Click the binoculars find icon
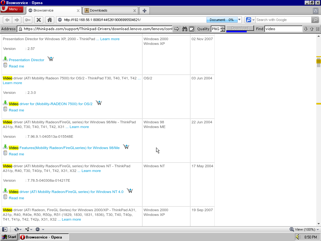This screenshot has height=241, width=321. click(x=185, y=29)
